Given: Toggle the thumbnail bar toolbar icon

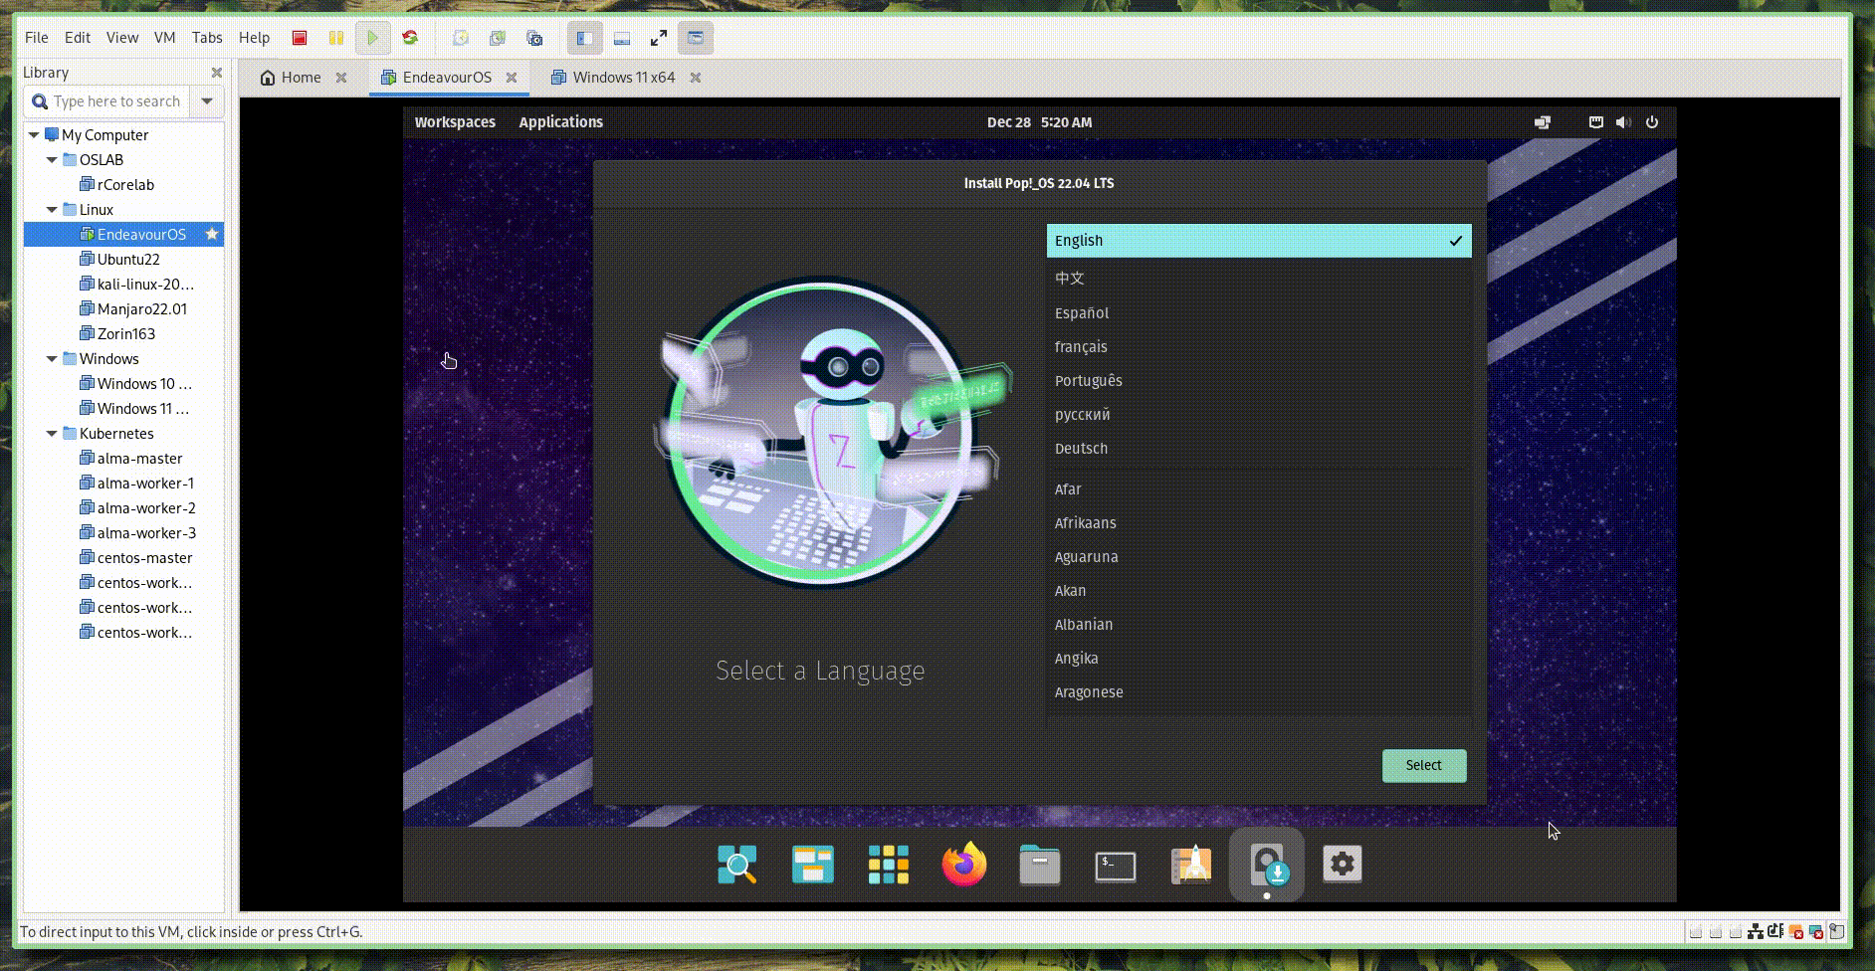Looking at the screenshot, I should coord(622,38).
